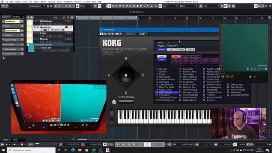Open the Touch automation mode dropdown

[x=86, y=6]
